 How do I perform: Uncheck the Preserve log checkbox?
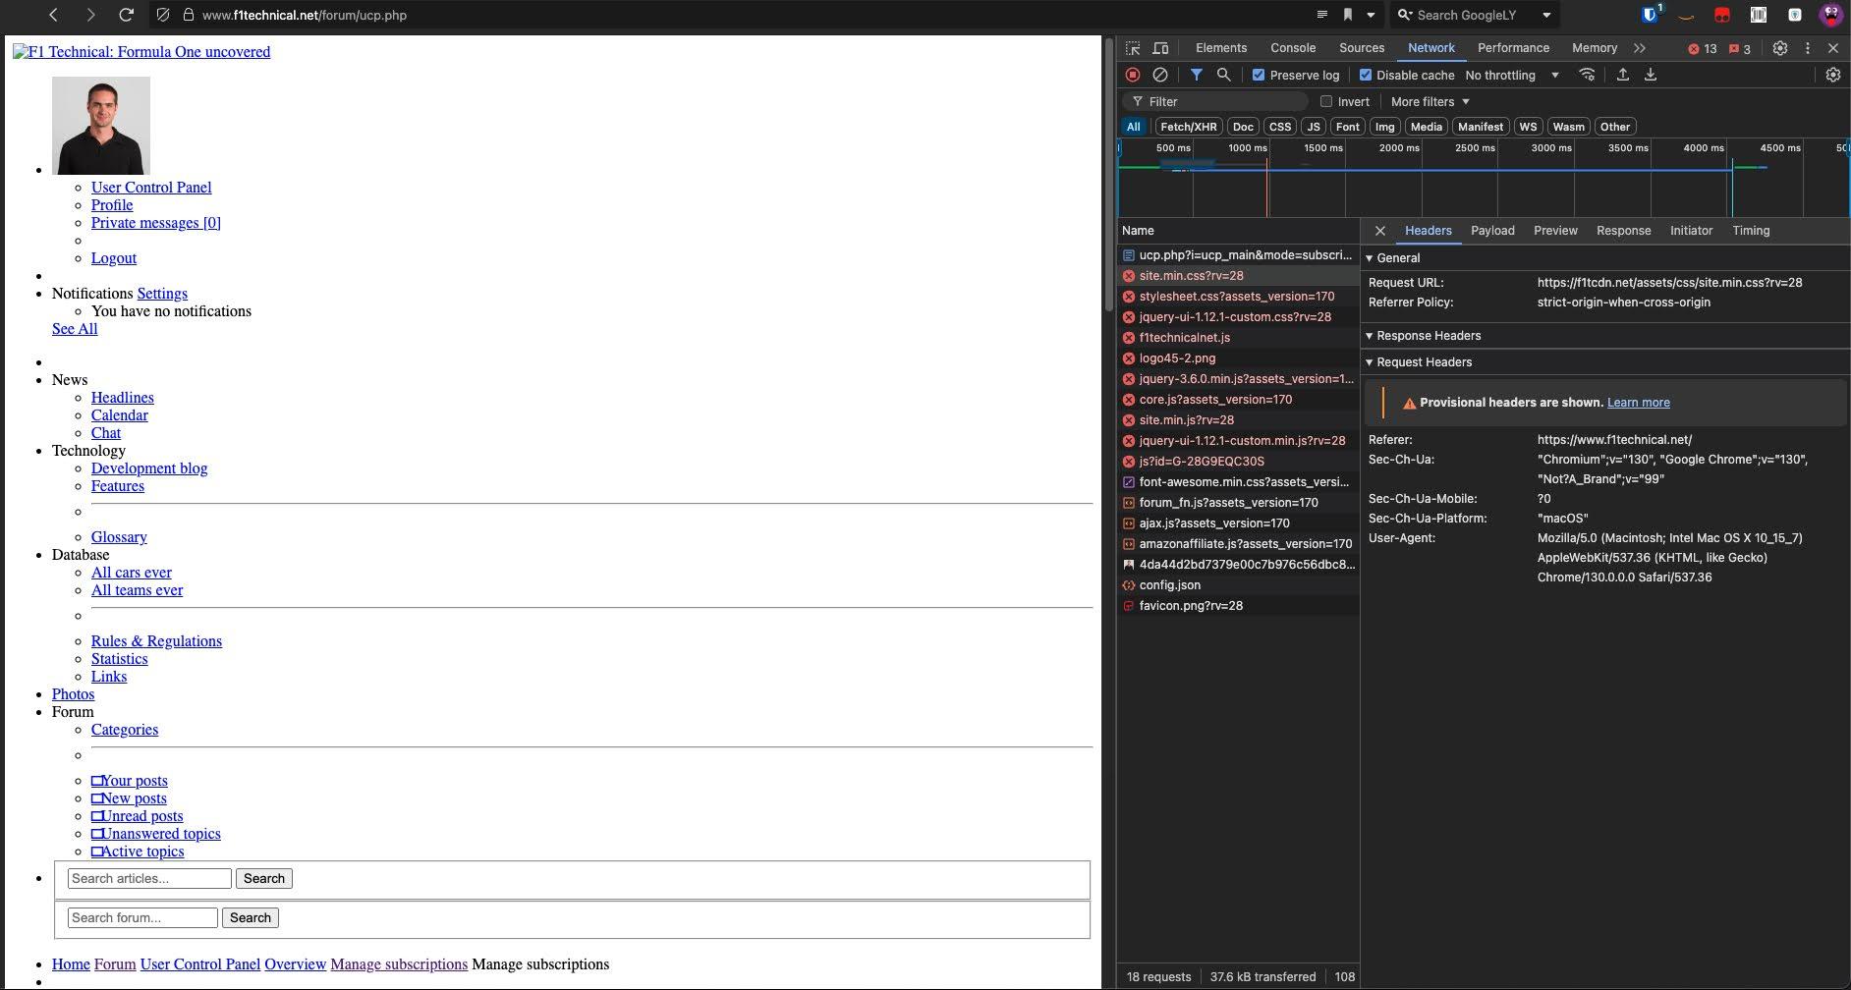(x=1259, y=75)
